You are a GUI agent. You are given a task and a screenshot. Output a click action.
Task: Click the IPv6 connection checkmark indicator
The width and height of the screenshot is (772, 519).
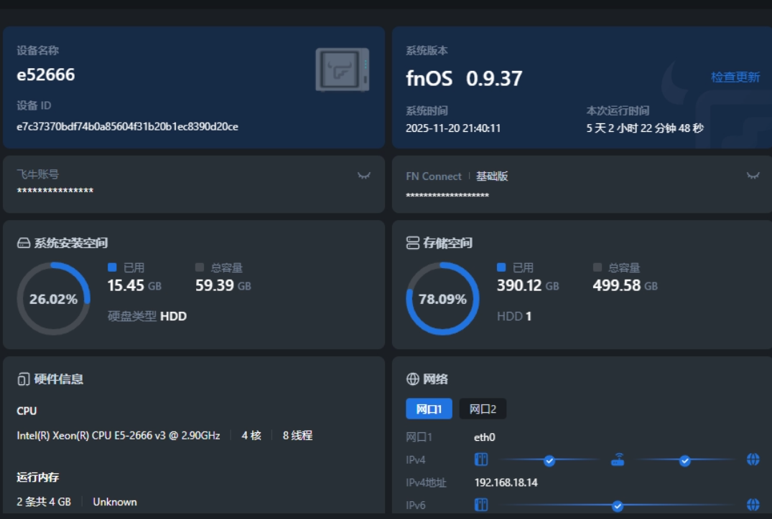coord(618,505)
